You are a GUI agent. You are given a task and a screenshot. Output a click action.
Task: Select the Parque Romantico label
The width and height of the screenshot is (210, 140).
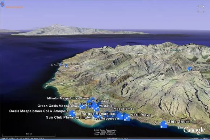98,114
